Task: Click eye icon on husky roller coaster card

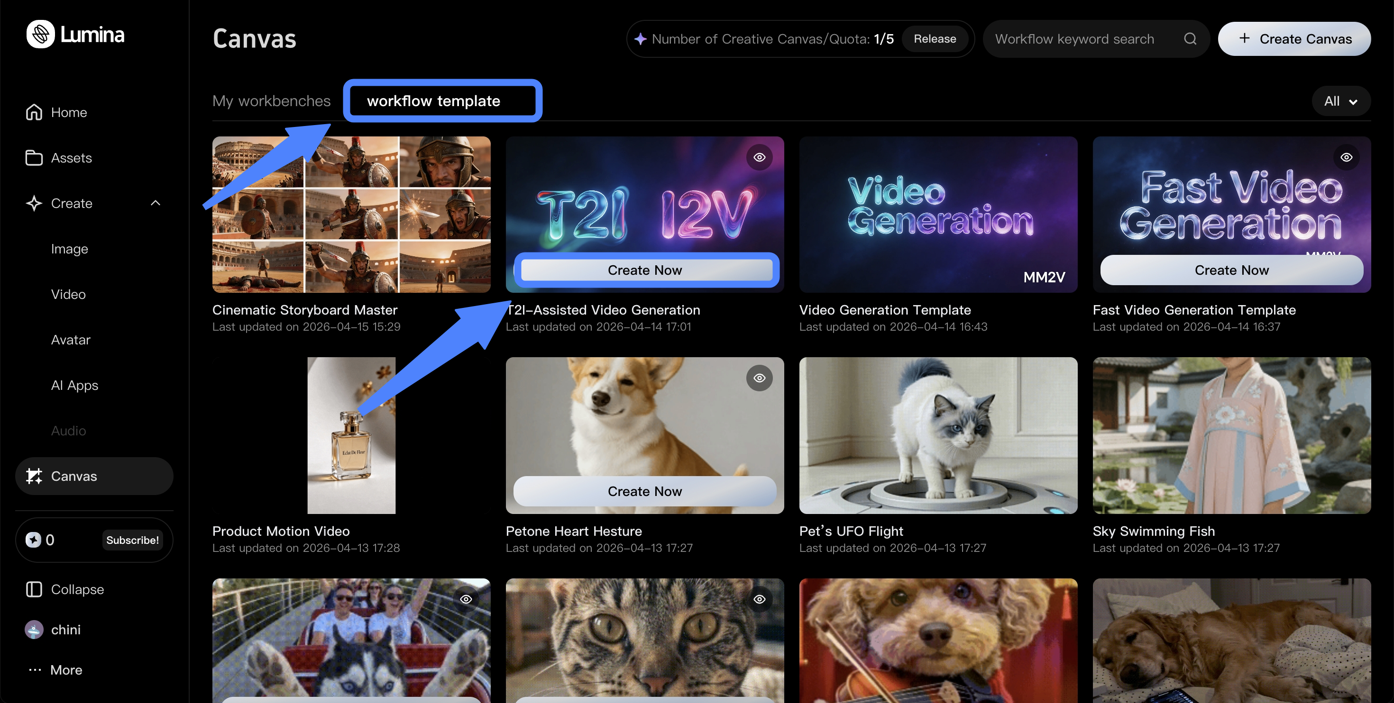Action: coord(466,599)
